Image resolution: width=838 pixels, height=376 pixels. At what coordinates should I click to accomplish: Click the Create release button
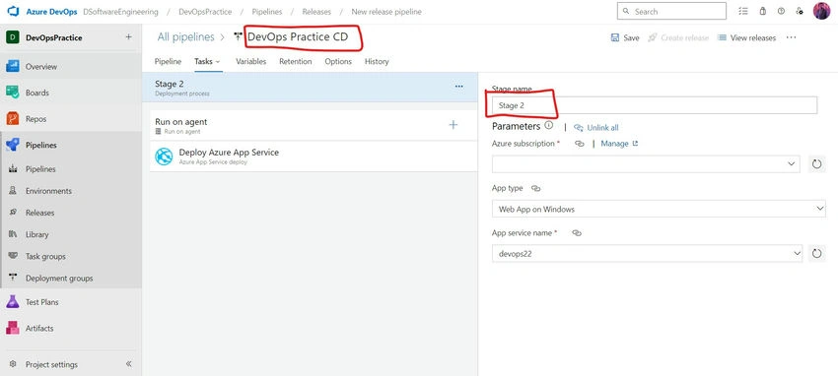pos(678,37)
